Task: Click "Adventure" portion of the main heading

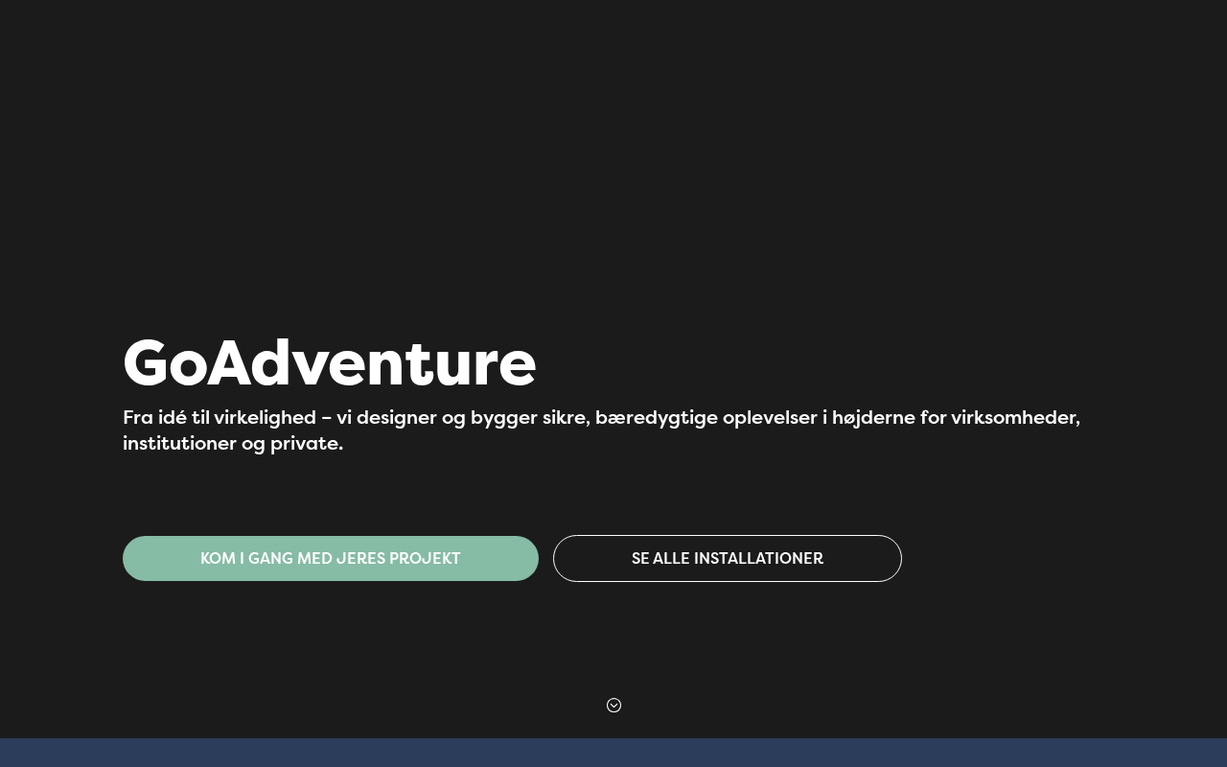Action: click(372, 363)
